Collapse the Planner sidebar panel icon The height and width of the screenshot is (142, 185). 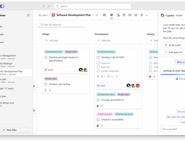point(28,15)
